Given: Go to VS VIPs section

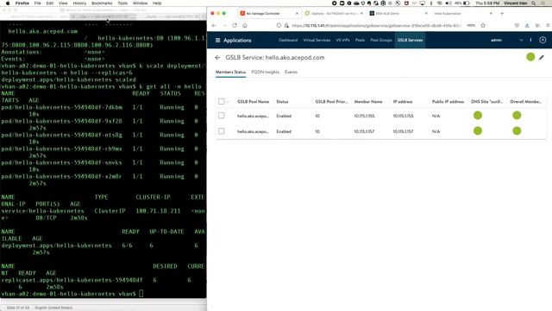Looking at the screenshot, I should 342,41.
